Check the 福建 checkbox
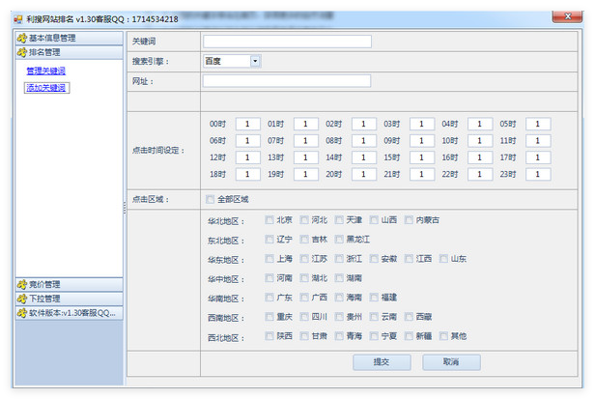 click(374, 298)
